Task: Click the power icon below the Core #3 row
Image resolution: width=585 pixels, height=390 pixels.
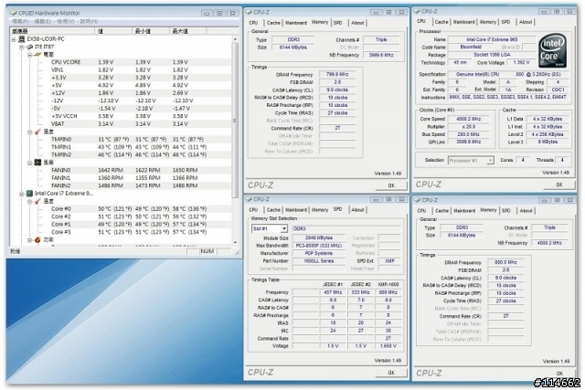Action: pos(37,239)
